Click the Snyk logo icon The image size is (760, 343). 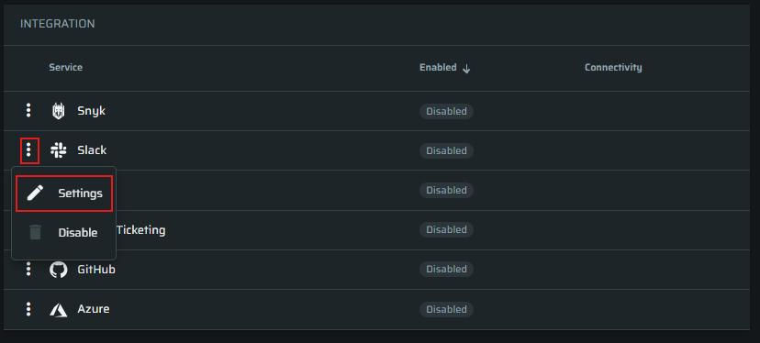pyautogui.click(x=58, y=111)
